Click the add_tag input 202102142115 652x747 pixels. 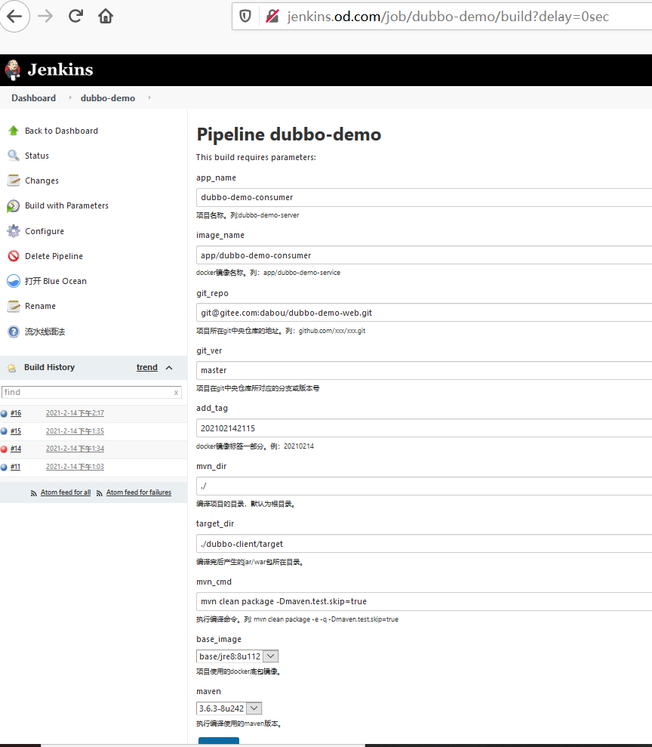(x=424, y=428)
